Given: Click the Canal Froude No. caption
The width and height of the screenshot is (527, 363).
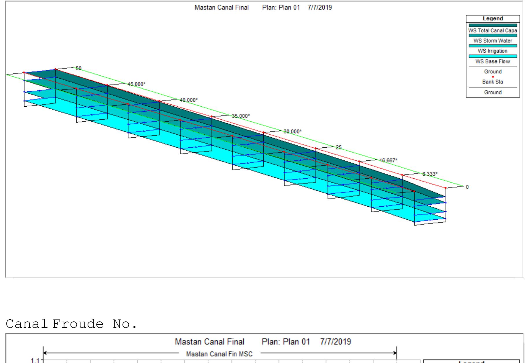Looking at the screenshot, I should [71, 324].
